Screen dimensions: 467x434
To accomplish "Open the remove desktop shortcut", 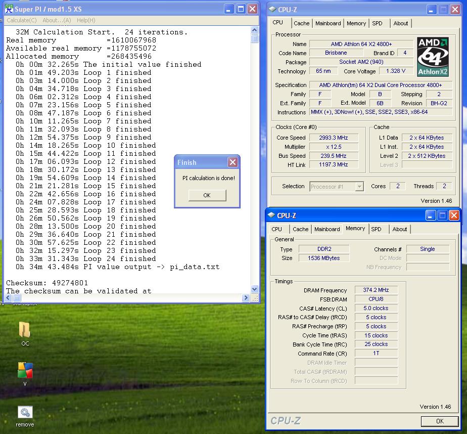I will pos(25,416).
